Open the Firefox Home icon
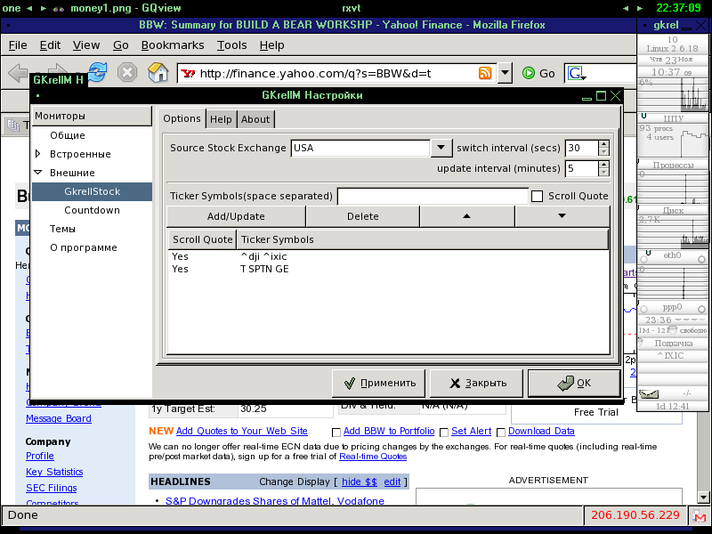 pyautogui.click(x=158, y=73)
